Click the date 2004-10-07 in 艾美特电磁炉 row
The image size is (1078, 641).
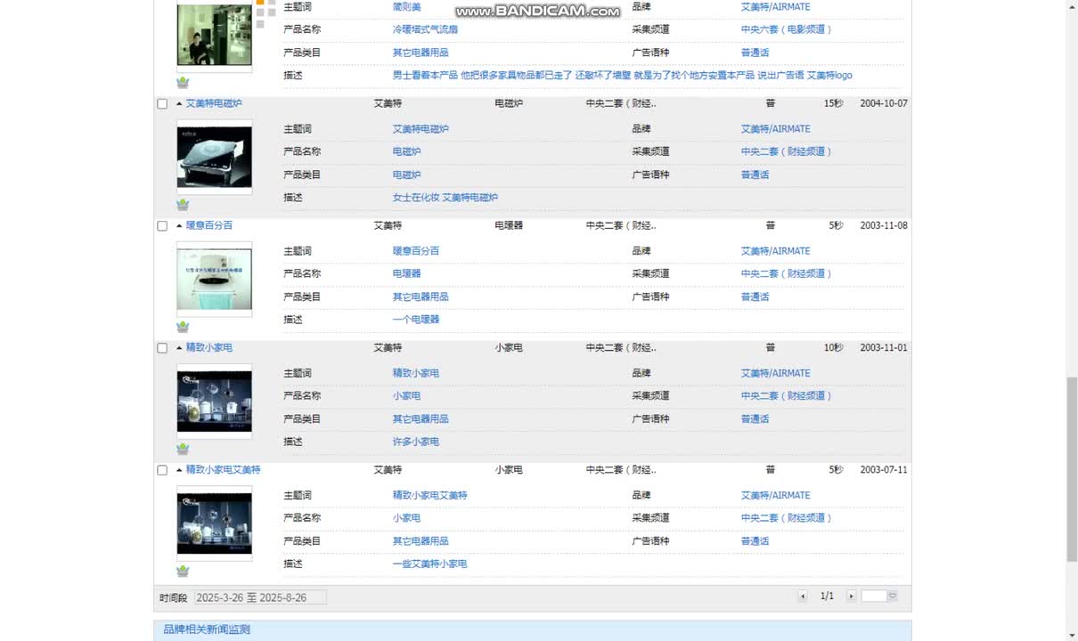884,103
